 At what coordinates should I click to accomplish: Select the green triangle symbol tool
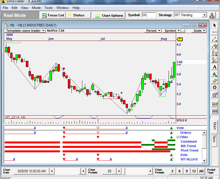(214, 74)
